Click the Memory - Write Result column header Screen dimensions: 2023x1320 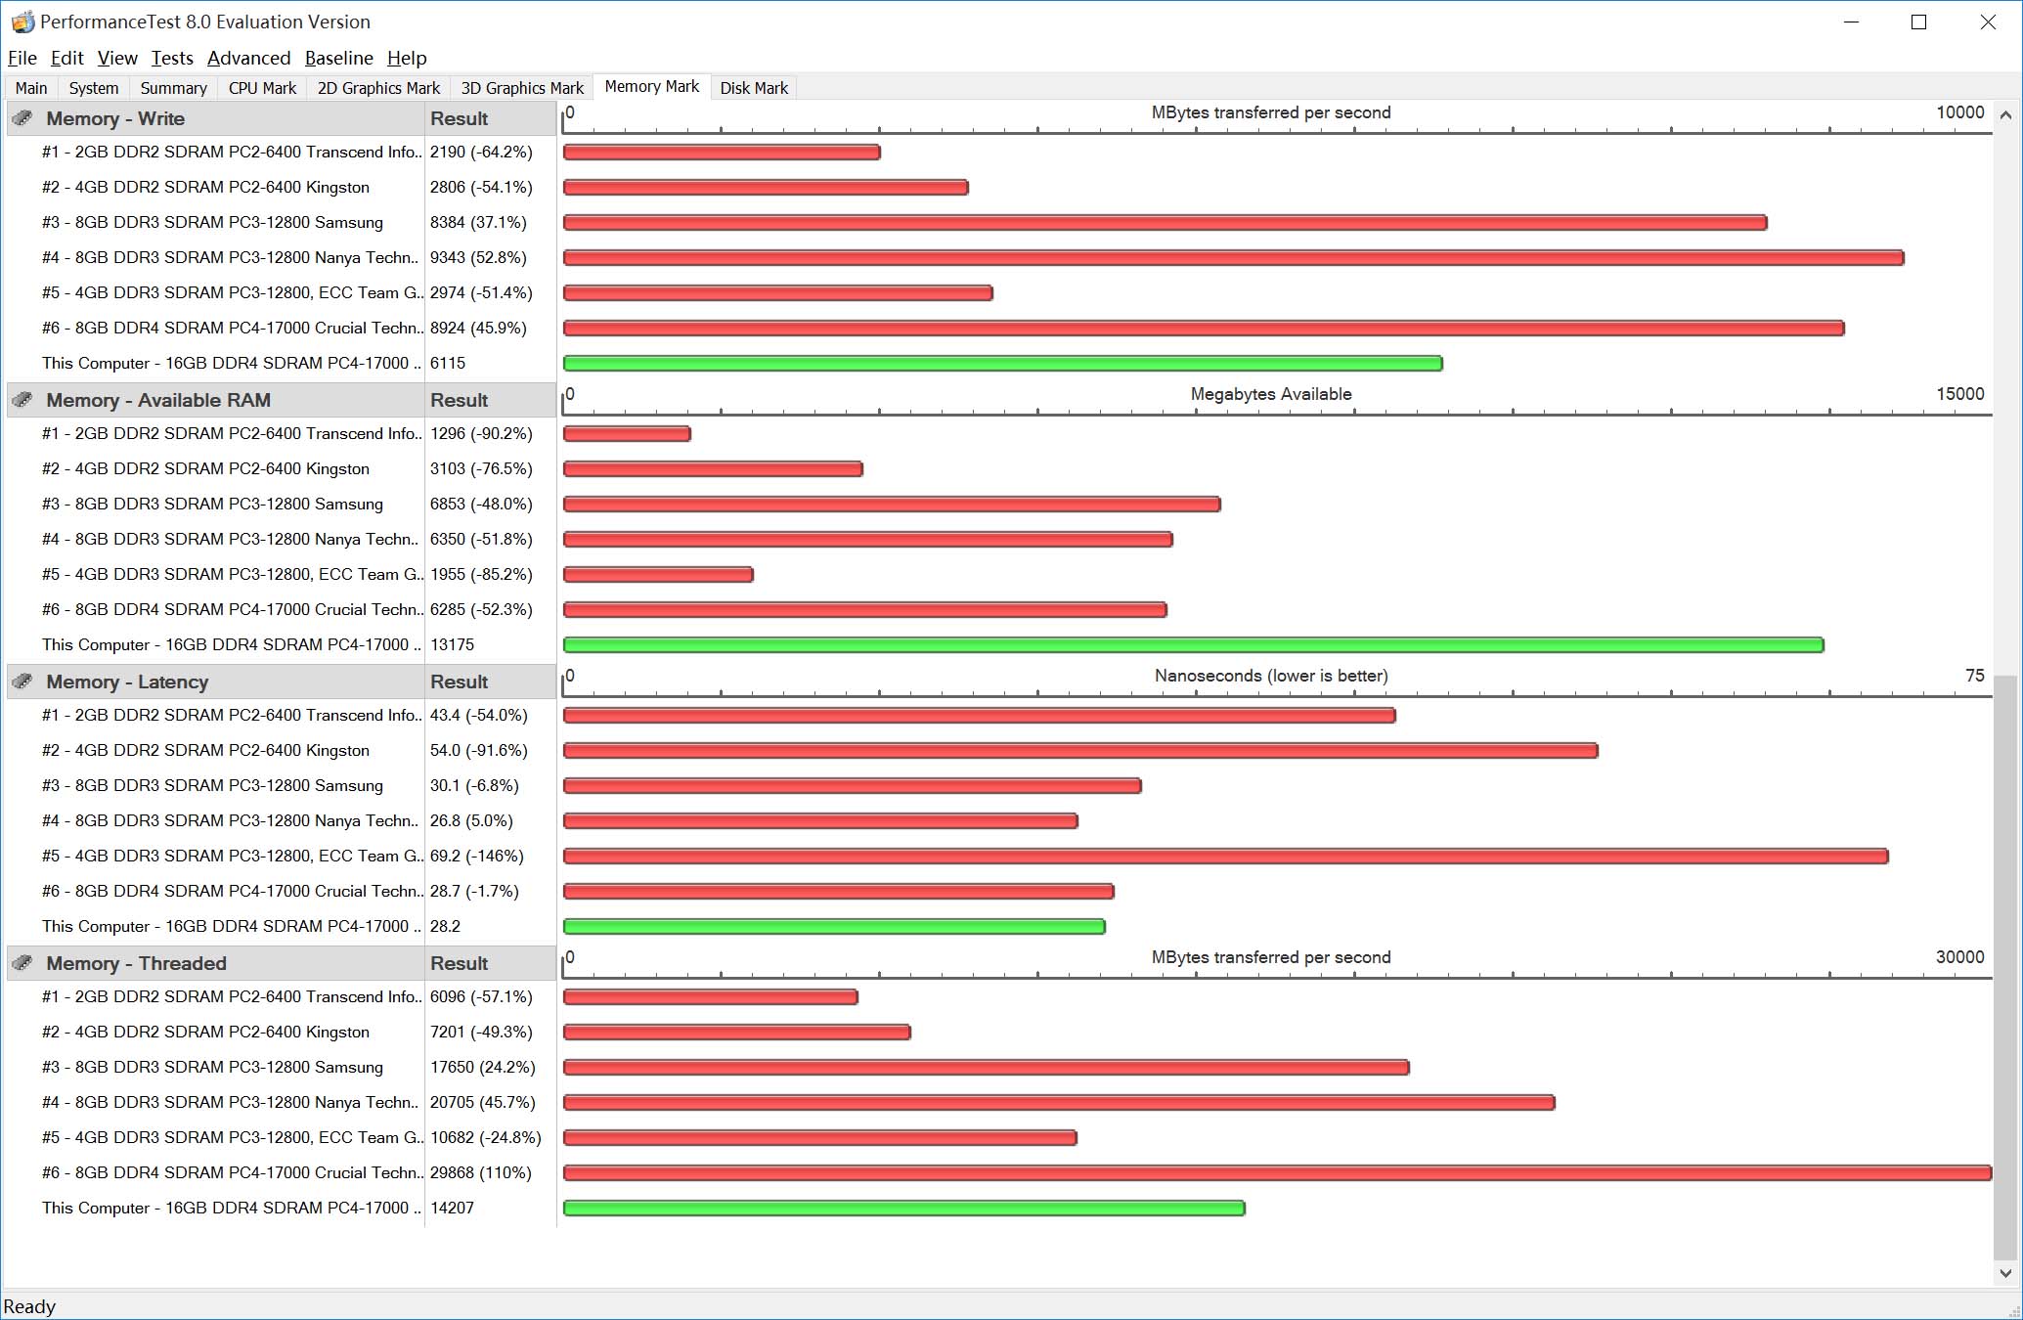pos(459,118)
